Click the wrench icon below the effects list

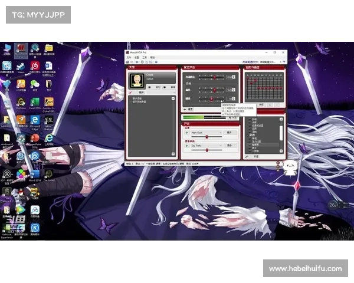247,156
